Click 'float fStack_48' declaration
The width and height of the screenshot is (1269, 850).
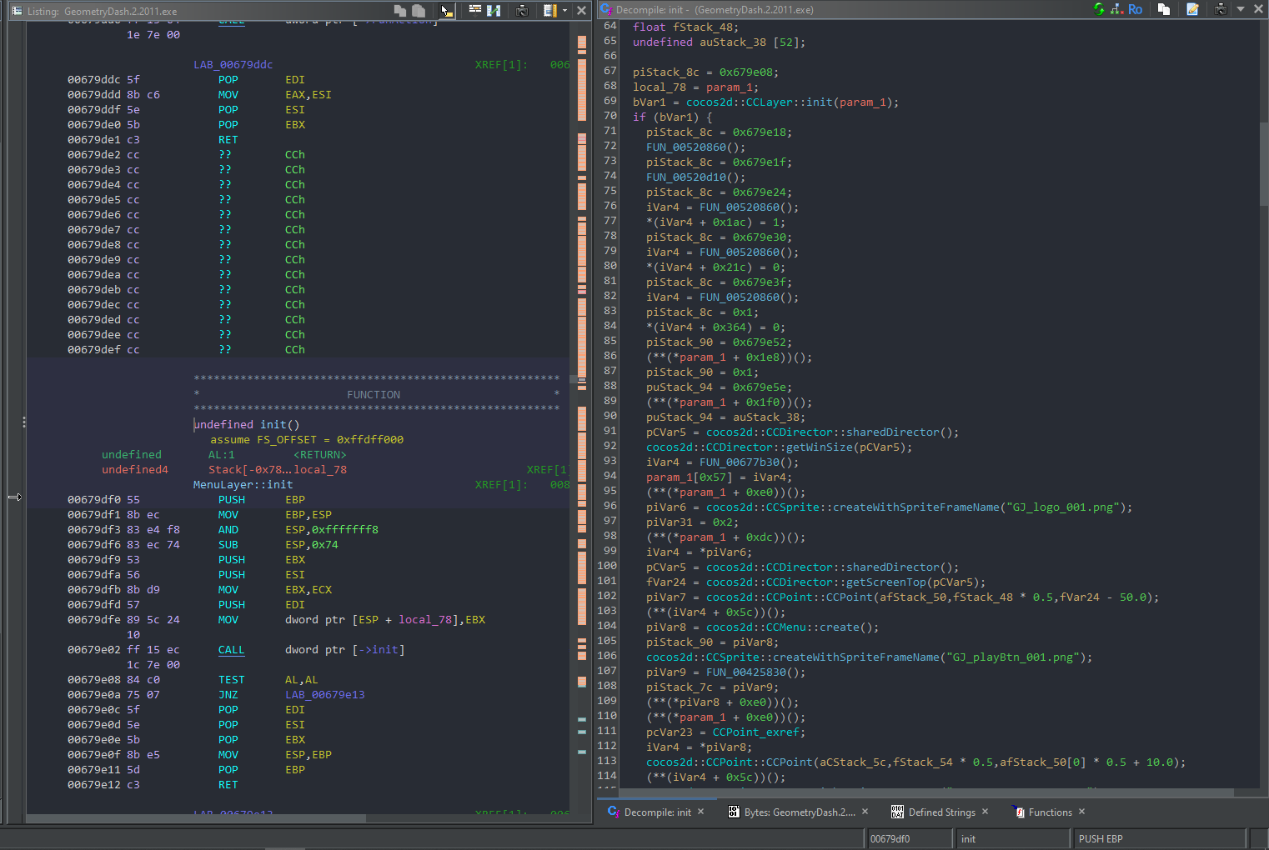(x=685, y=27)
